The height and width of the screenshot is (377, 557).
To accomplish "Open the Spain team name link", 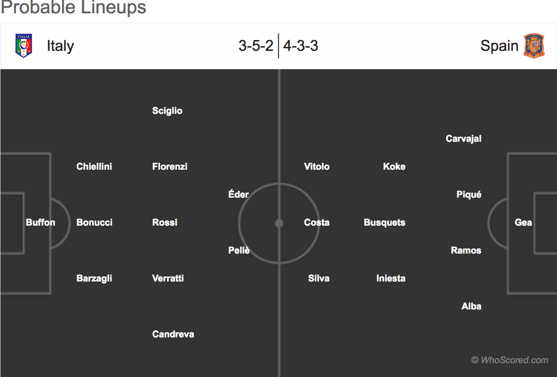I will point(499,46).
